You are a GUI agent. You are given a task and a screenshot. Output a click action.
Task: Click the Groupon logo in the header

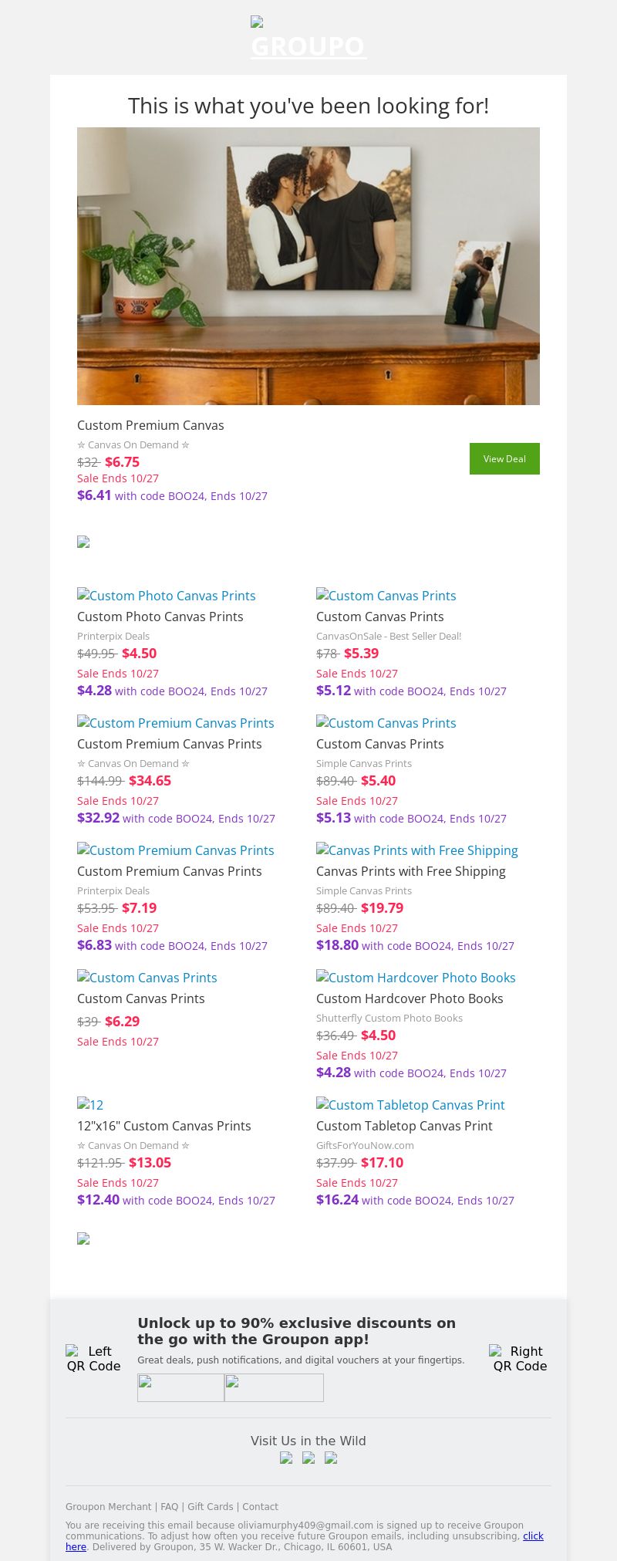coord(308,39)
